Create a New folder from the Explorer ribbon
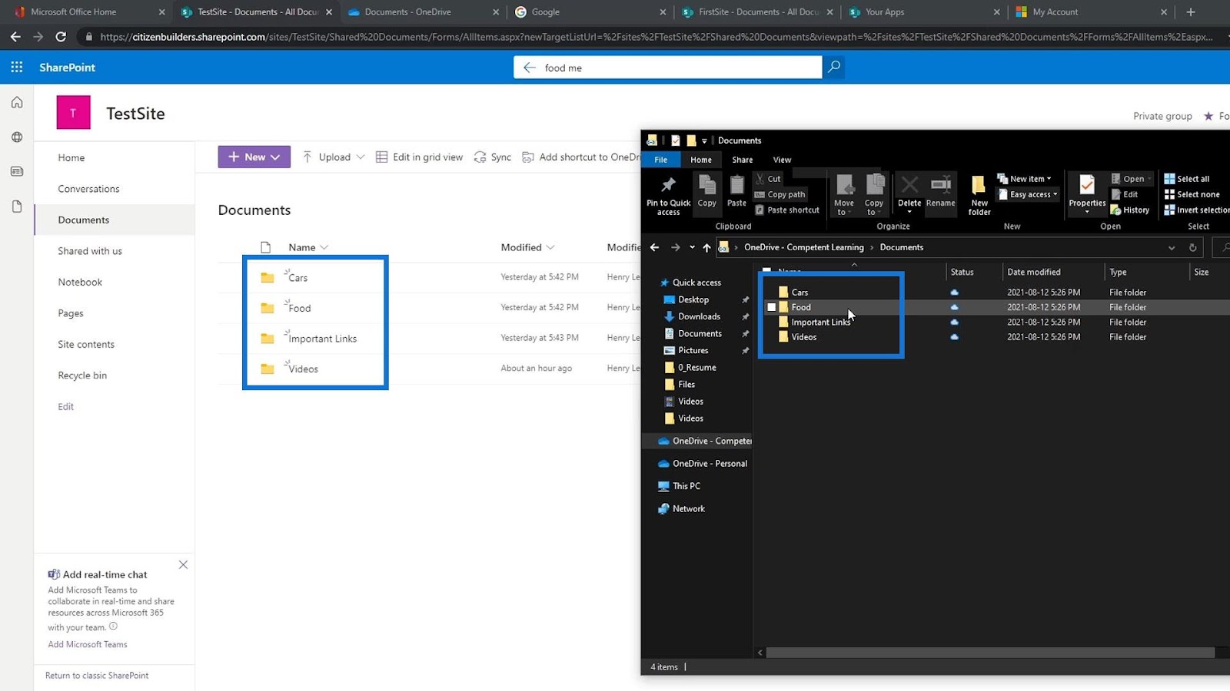 (x=979, y=196)
